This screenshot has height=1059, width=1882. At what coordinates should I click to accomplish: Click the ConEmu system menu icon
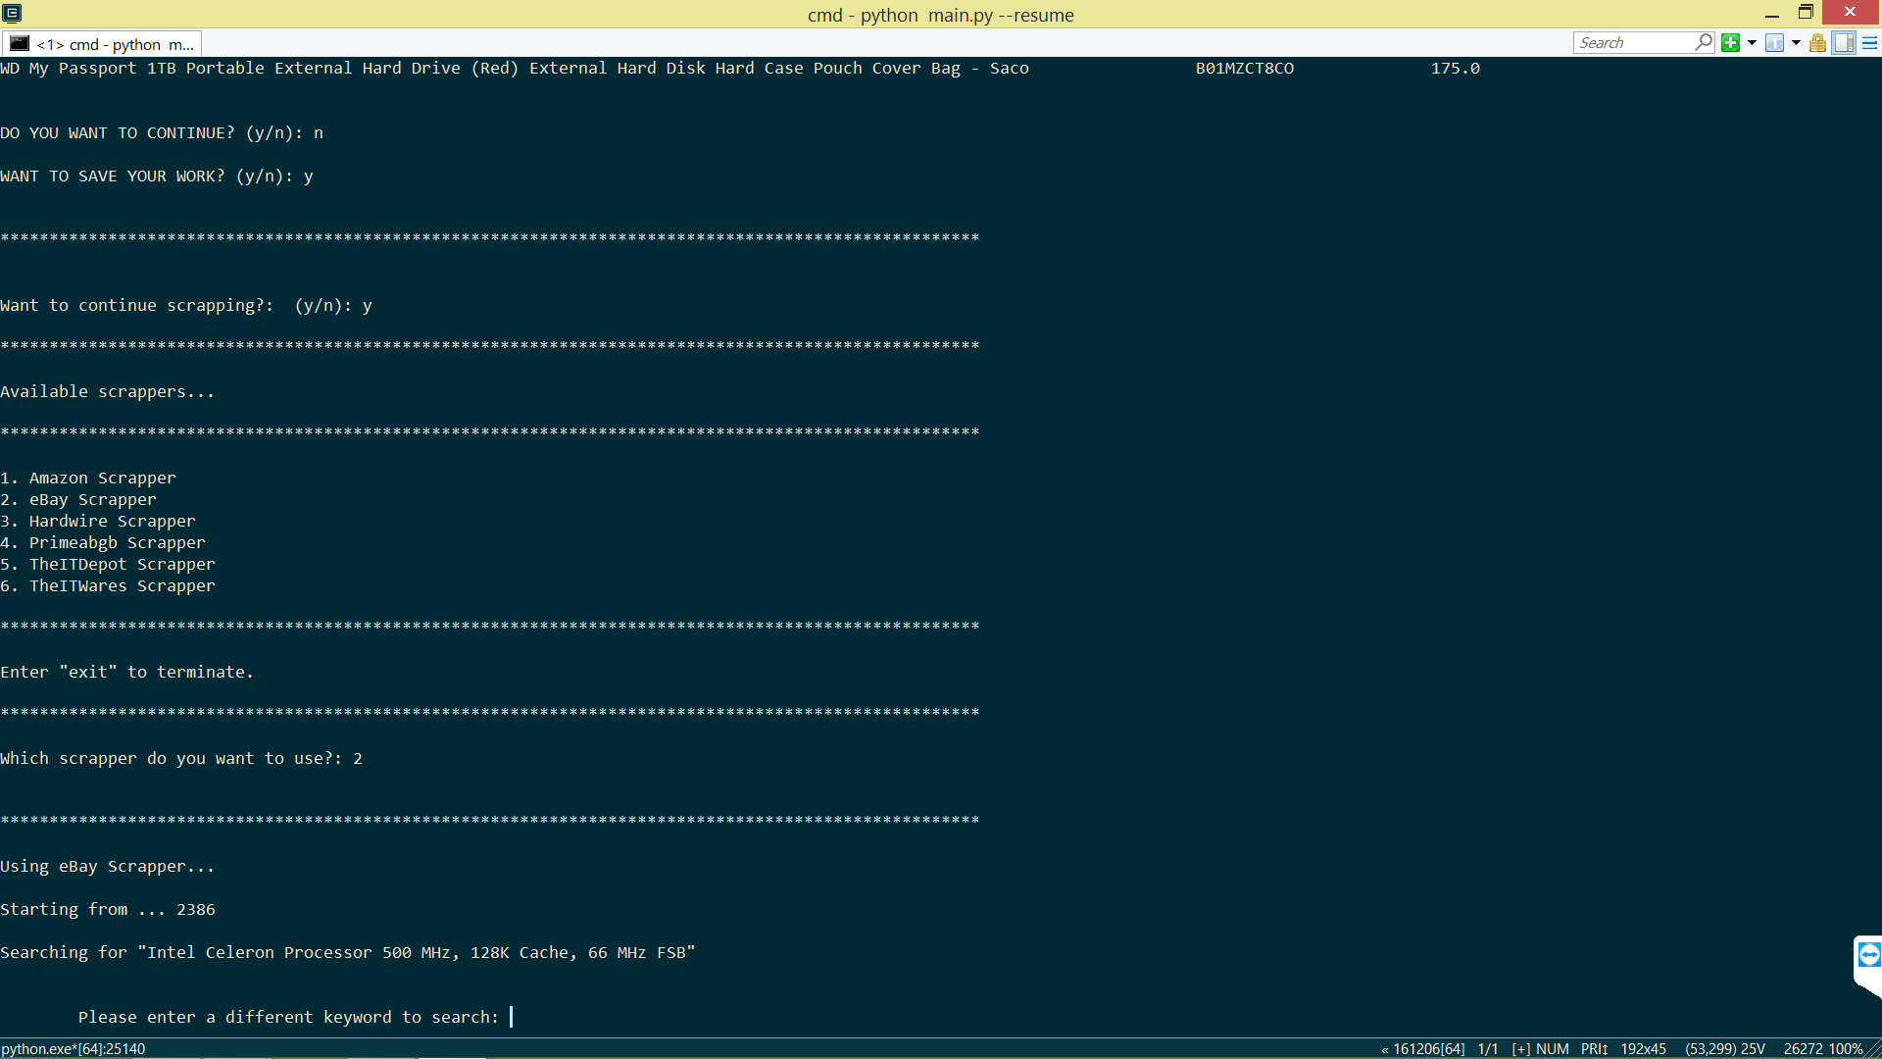tap(12, 13)
